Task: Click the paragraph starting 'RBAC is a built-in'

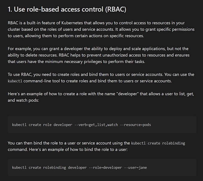Action: coord(101,29)
